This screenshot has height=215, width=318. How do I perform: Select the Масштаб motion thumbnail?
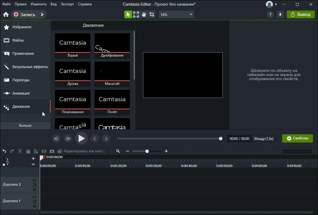point(112,74)
